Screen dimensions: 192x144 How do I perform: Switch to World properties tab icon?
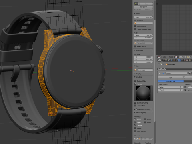click(x=172, y=60)
